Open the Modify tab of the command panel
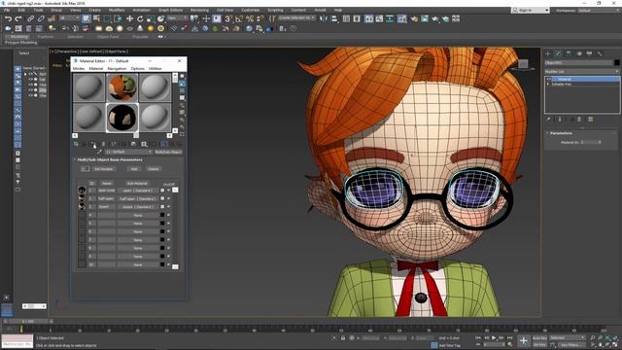The image size is (622, 350). (x=558, y=53)
